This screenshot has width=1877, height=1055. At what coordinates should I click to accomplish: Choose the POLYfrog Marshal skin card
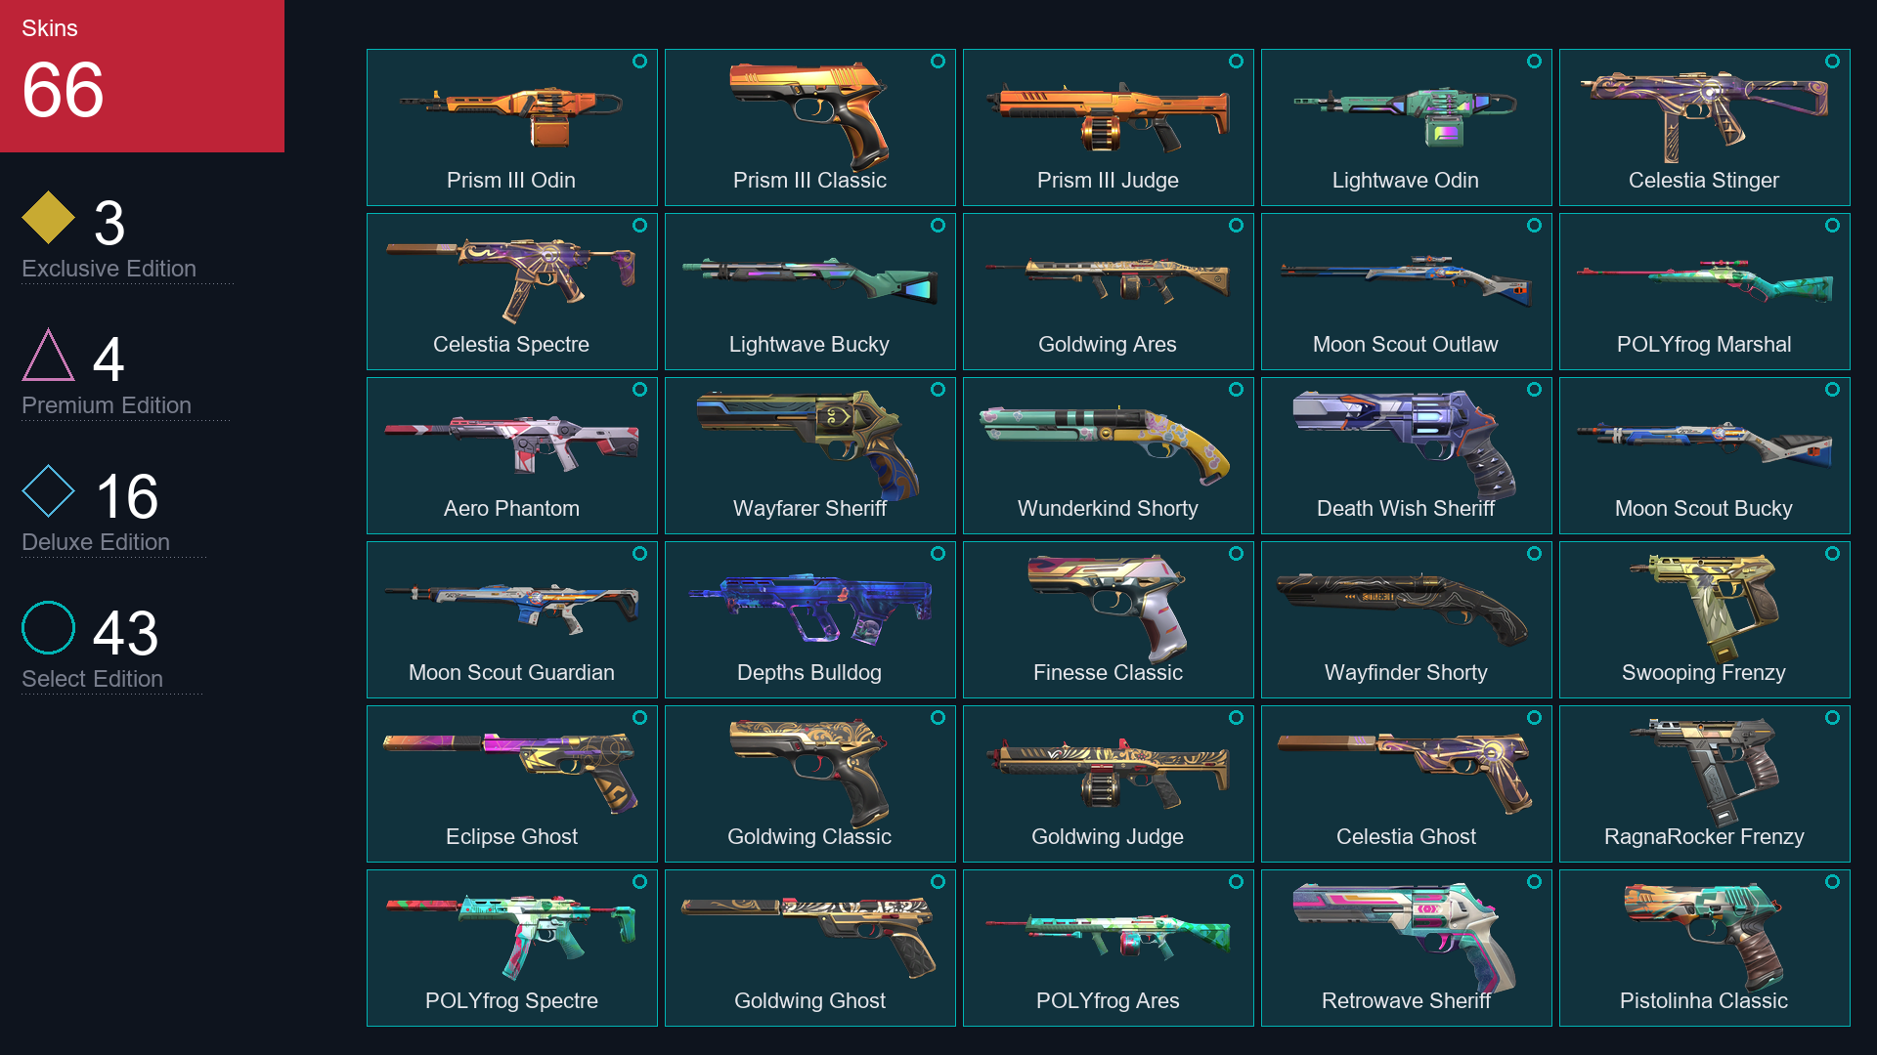[x=1704, y=291]
